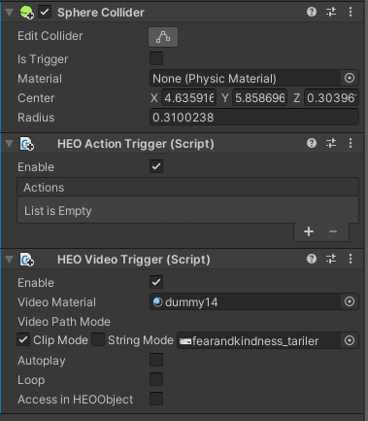Toggle the Autoplay checkbox
Image resolution: width=368 pixels, height=421 pixels.
click(156, 360)
